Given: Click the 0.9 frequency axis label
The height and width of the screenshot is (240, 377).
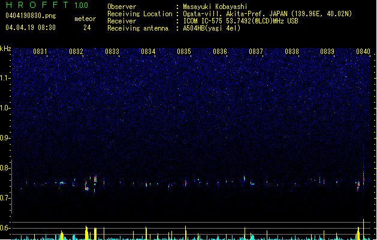Looking at the screenshot, I should point(5,138).
